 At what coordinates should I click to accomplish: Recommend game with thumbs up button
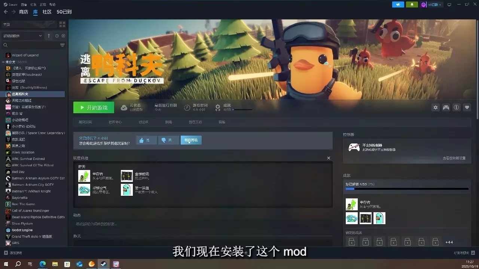pyautogui.click(x=146, y=140)
